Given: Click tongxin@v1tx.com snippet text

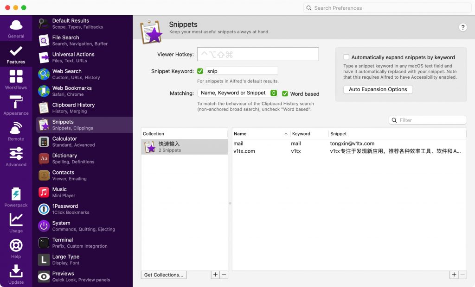Looking at the screenshot, I should pos(352,143).
